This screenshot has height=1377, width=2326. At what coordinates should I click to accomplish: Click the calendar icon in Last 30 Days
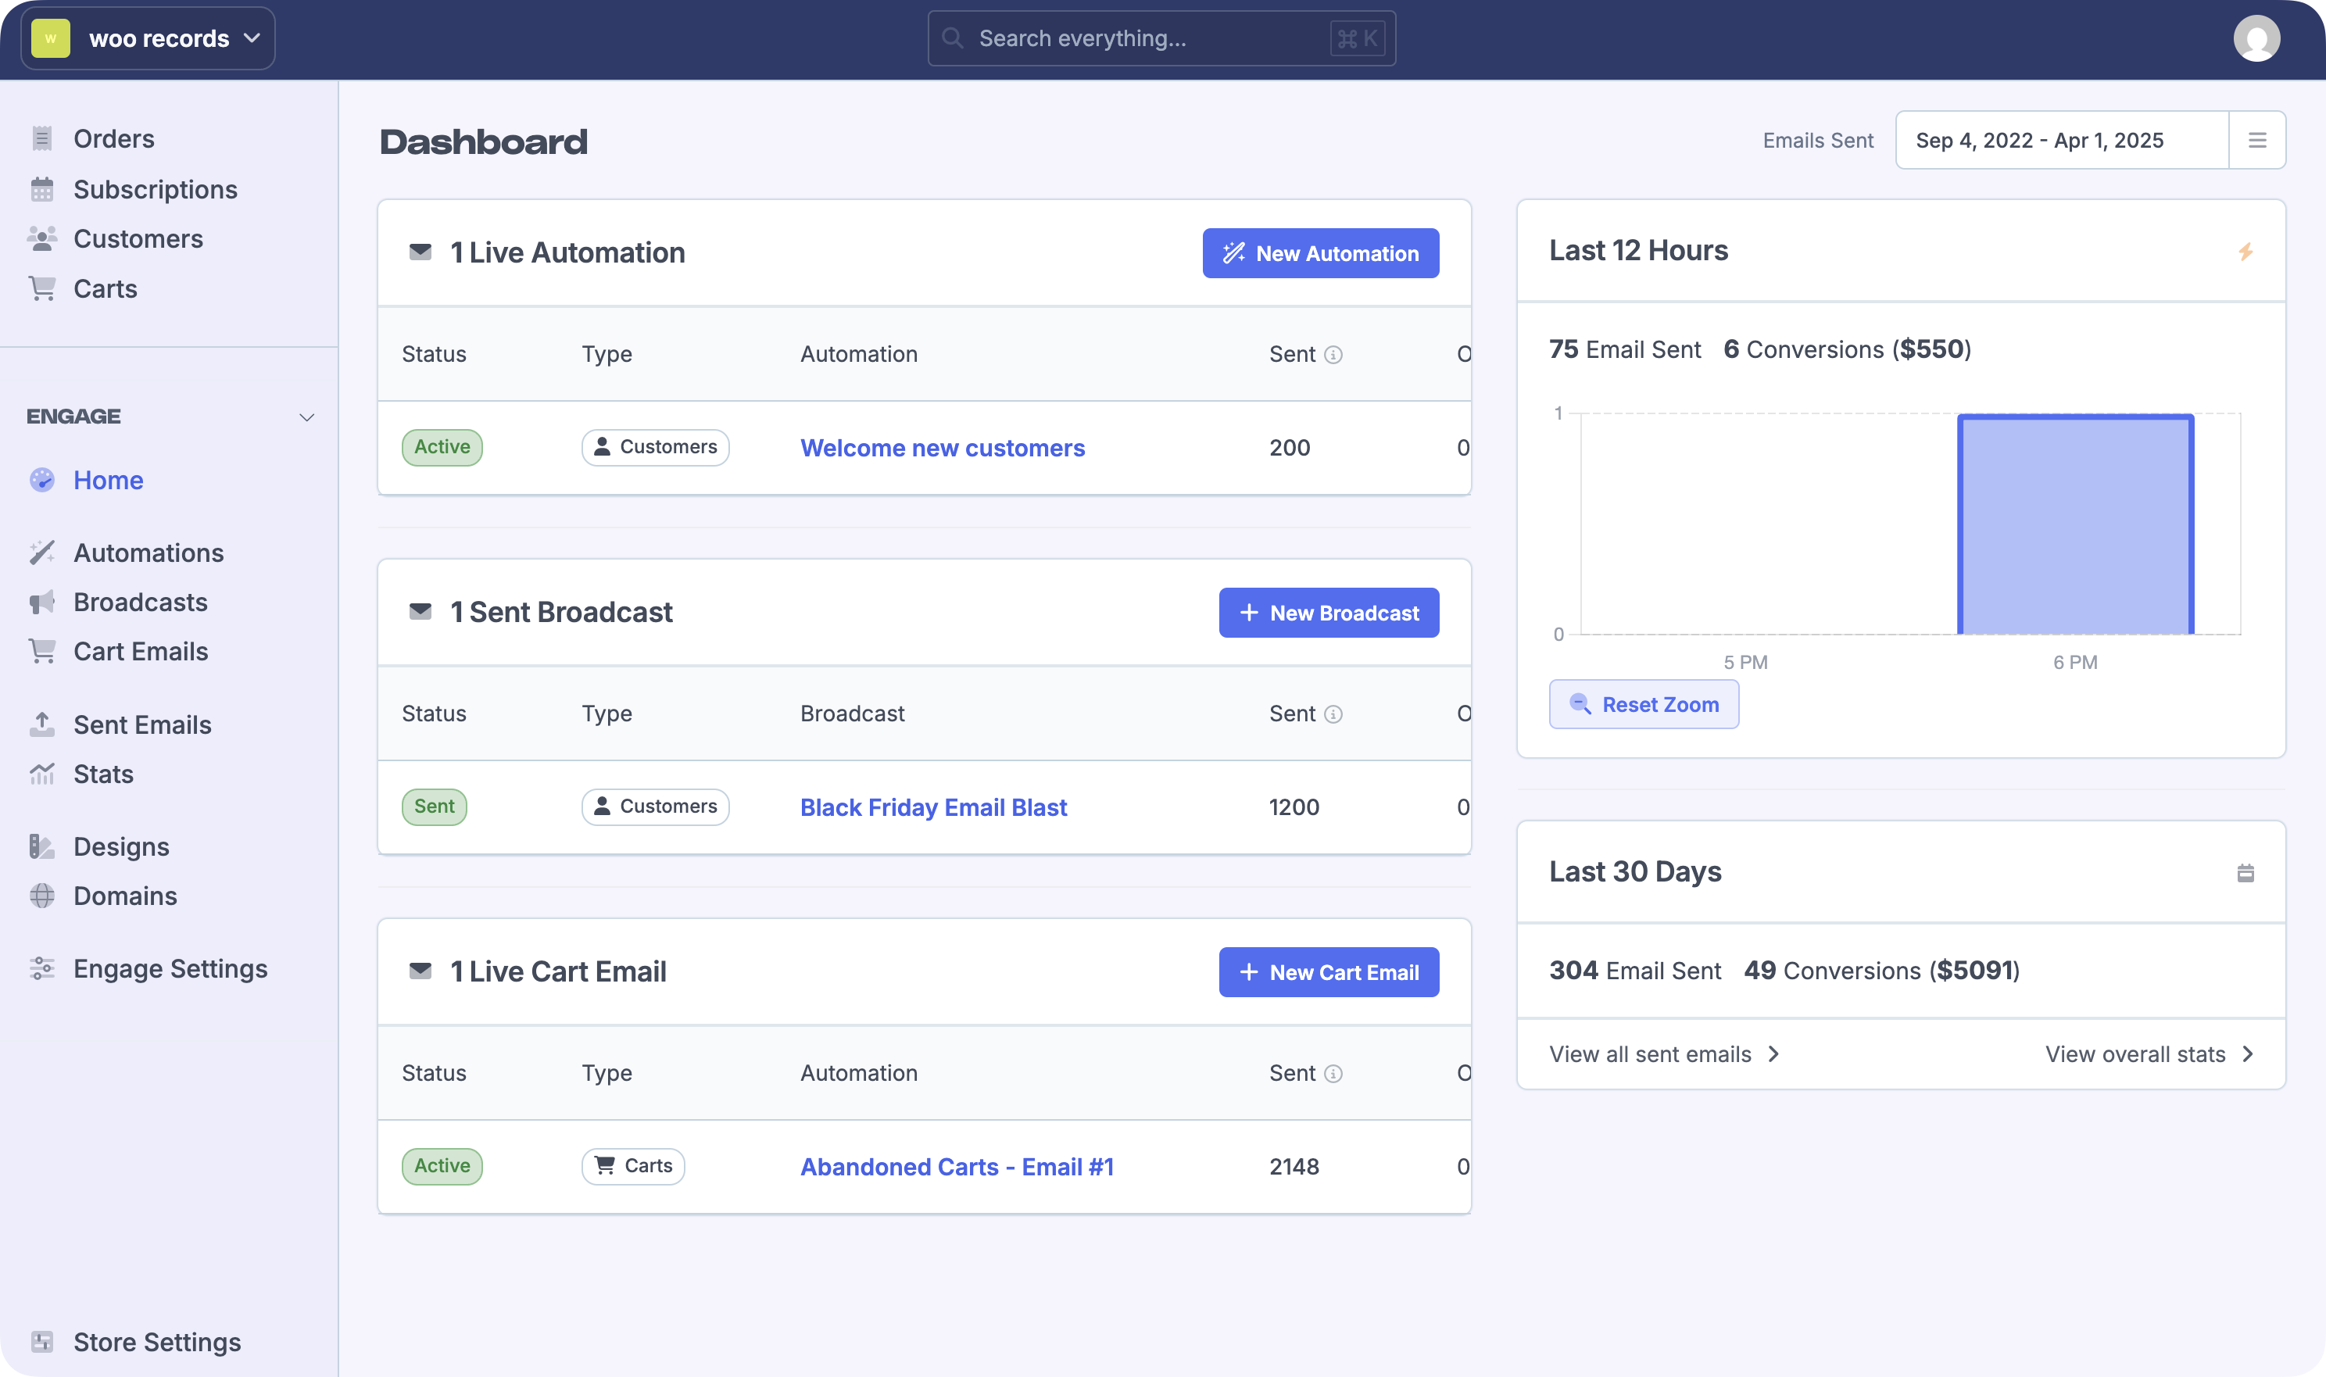coord(2245,873)
